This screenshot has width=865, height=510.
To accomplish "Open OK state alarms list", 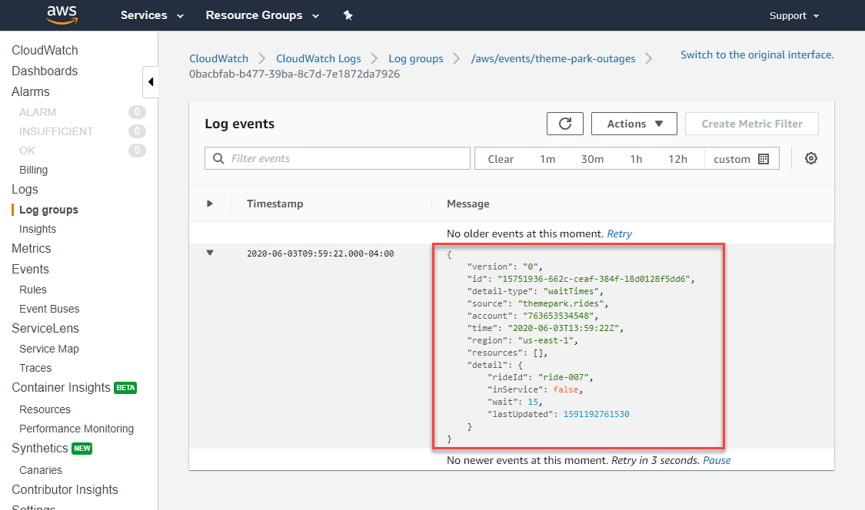I will [27, 151].
